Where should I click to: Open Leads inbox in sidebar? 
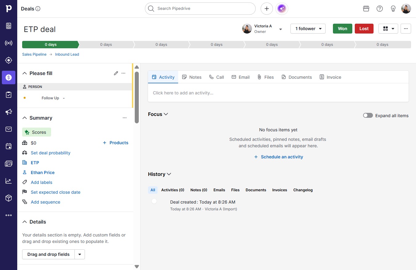9,26
